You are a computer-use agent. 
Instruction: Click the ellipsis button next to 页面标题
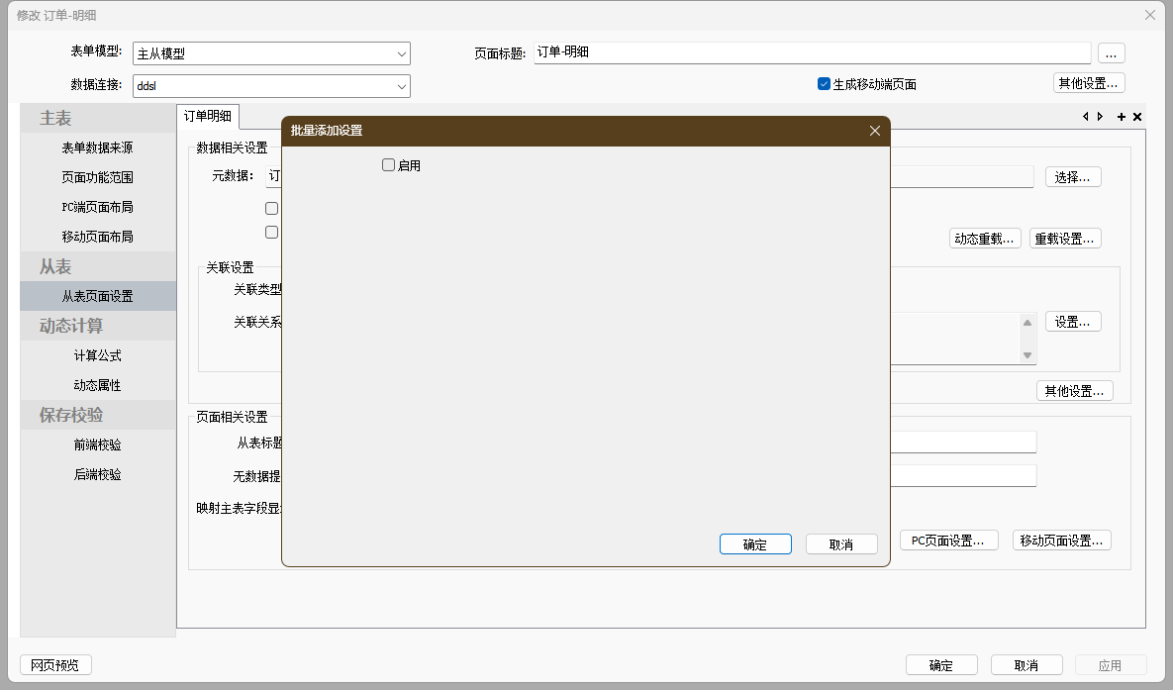click(x=1111, y=53)
